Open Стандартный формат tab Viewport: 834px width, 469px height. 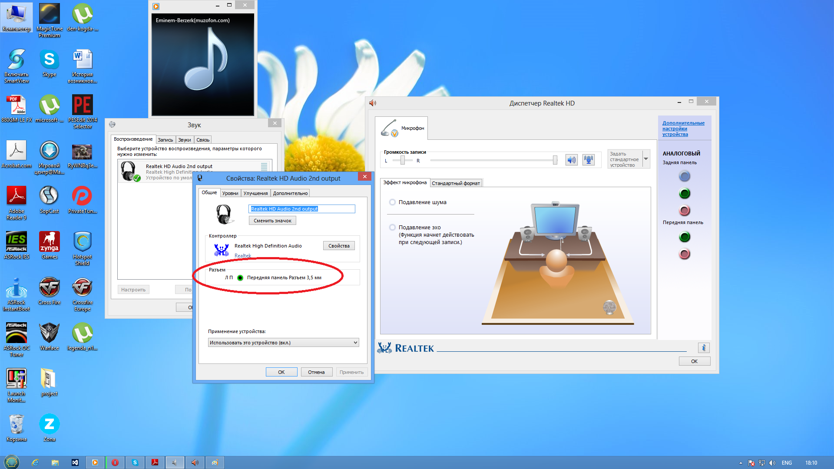(x=456, y=183)
